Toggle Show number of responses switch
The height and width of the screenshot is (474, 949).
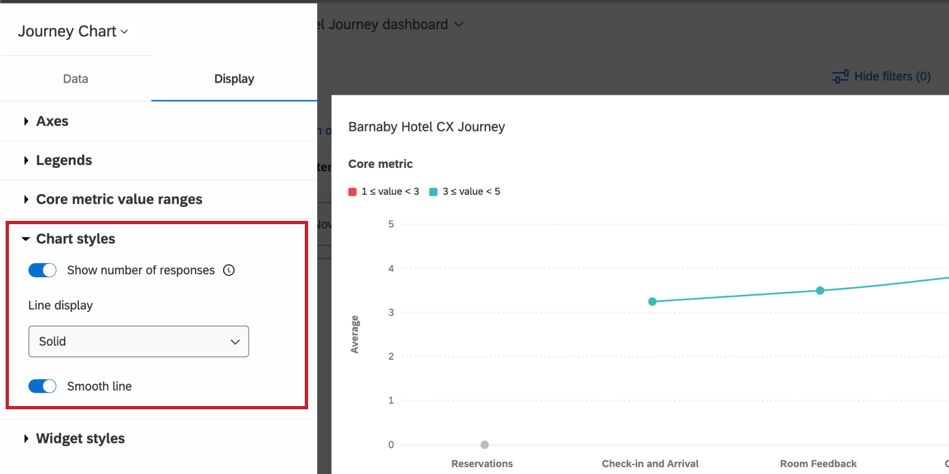pyautogui.click(x=42, y=270)
